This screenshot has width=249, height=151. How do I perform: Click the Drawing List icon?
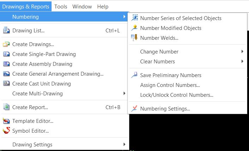click(x=6, y=31)
